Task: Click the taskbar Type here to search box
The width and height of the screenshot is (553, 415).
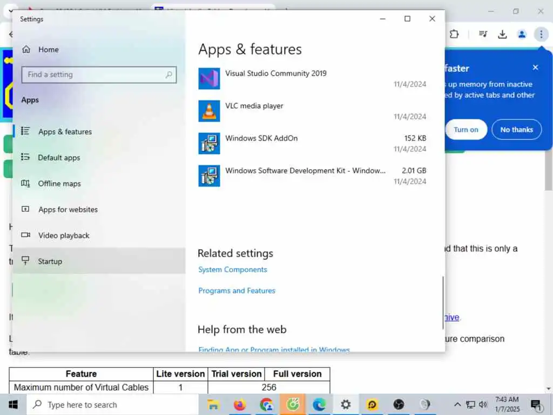Action: (113, 404)
